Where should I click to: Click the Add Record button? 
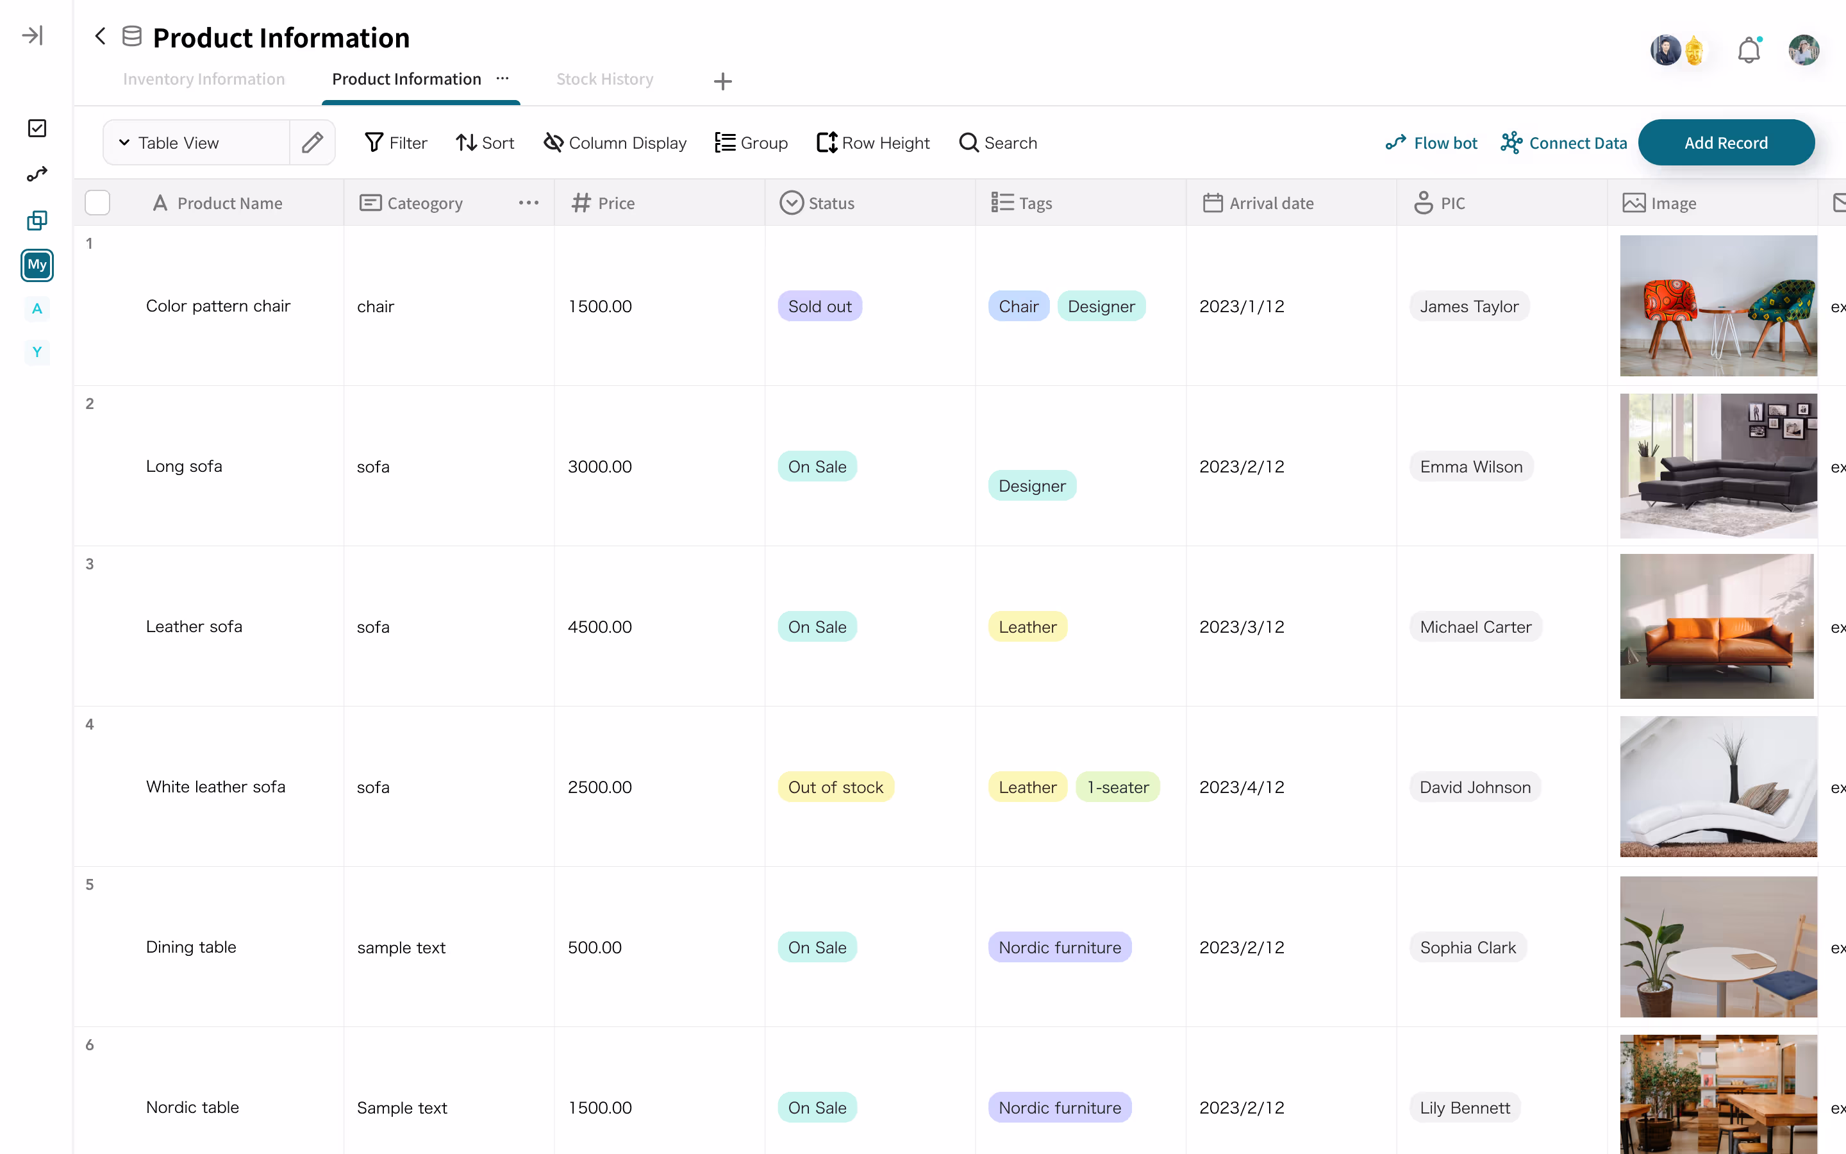tap(1725, 143)
